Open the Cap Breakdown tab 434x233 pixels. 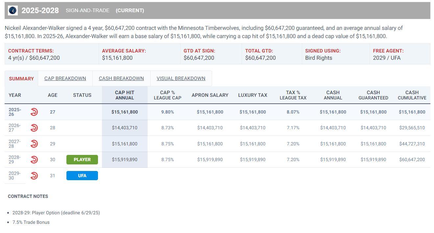coord(65,78)
